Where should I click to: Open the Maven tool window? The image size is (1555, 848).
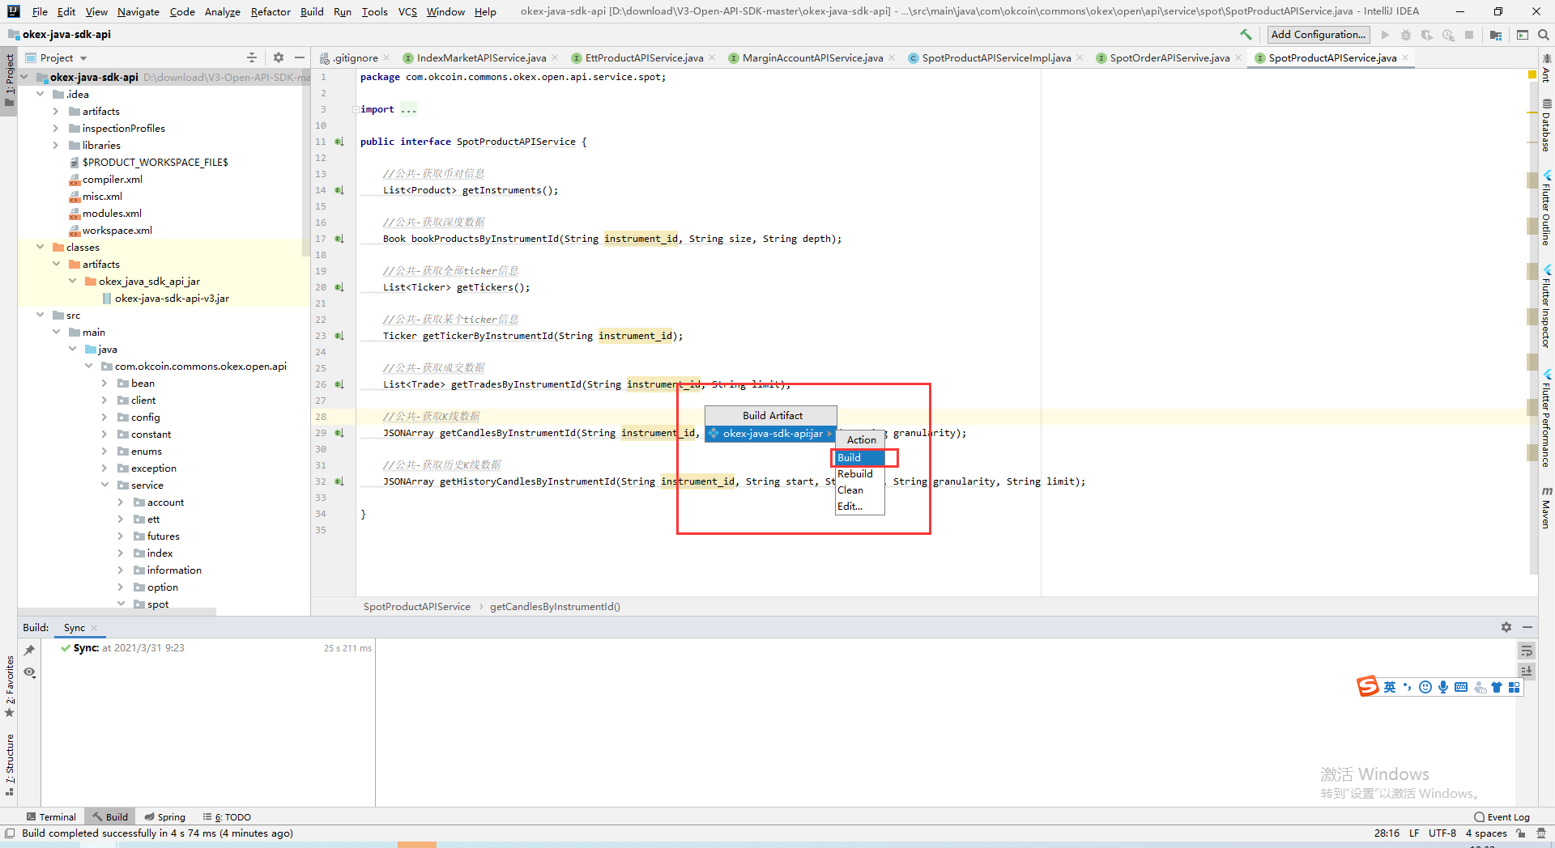[1546, 507]
